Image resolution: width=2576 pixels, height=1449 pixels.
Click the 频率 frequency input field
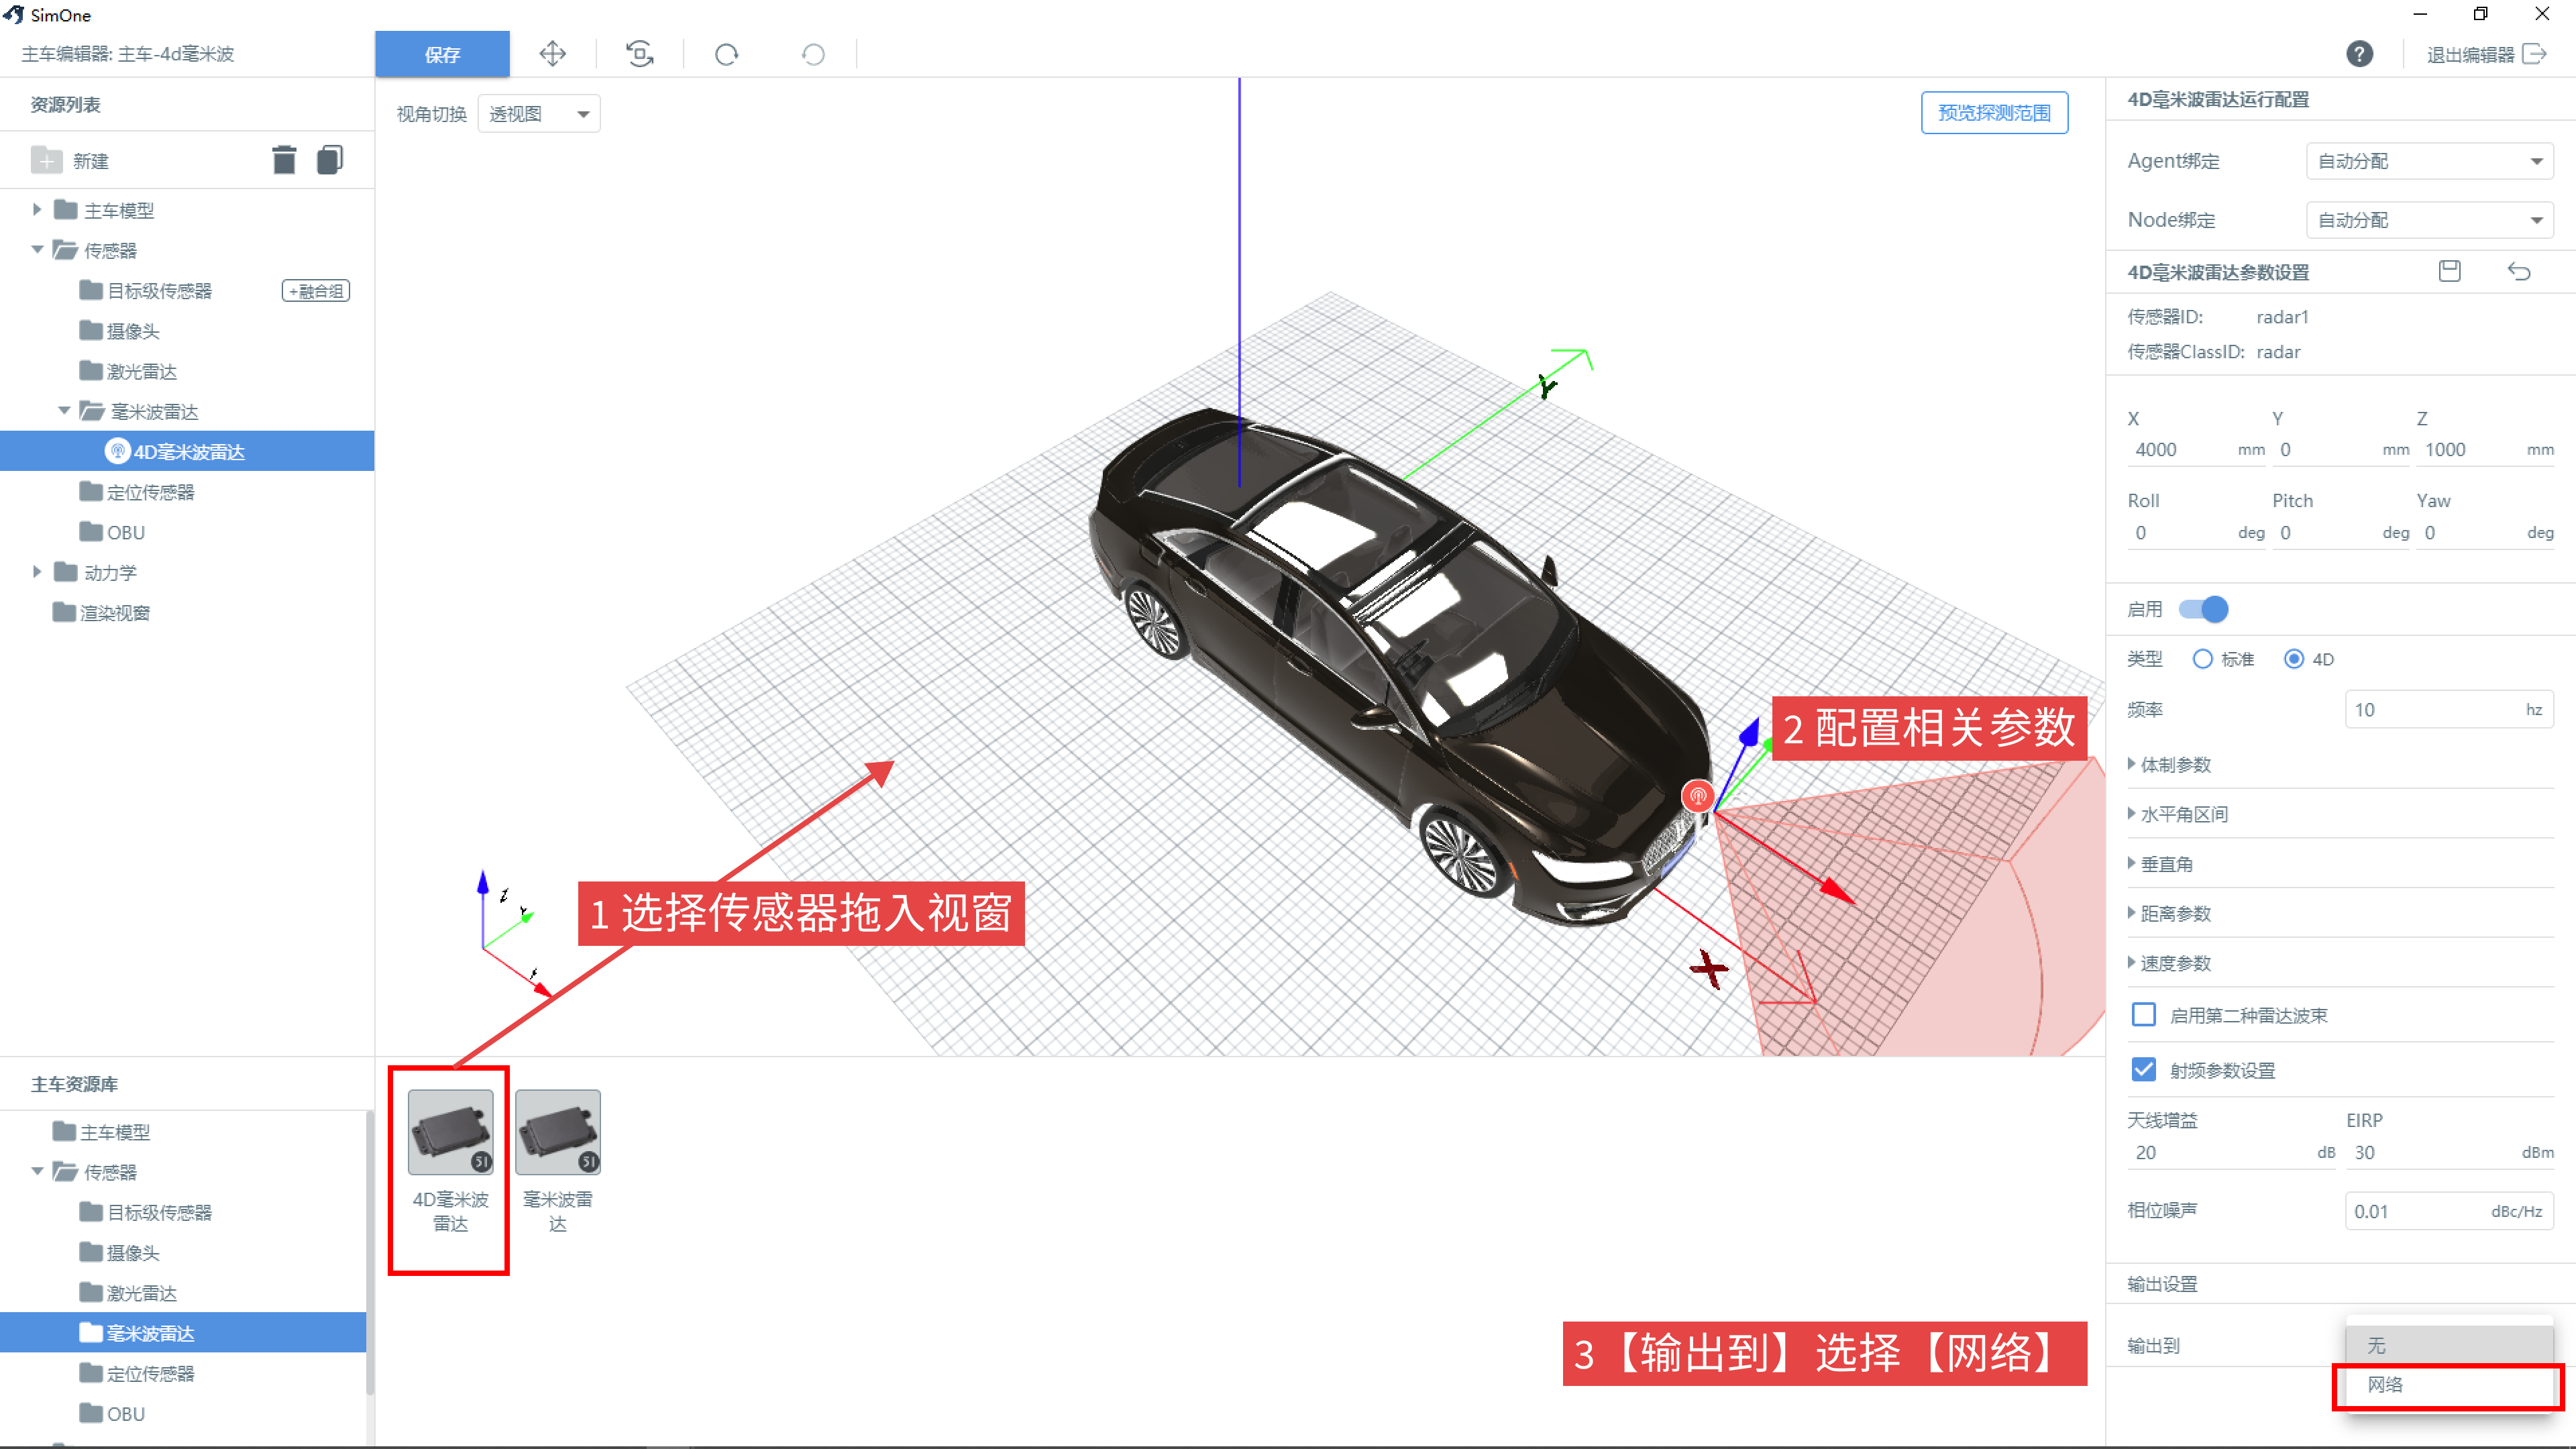[x=2449, y=709]
